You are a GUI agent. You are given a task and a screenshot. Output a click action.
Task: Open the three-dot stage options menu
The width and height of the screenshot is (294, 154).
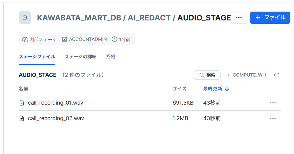239,18
